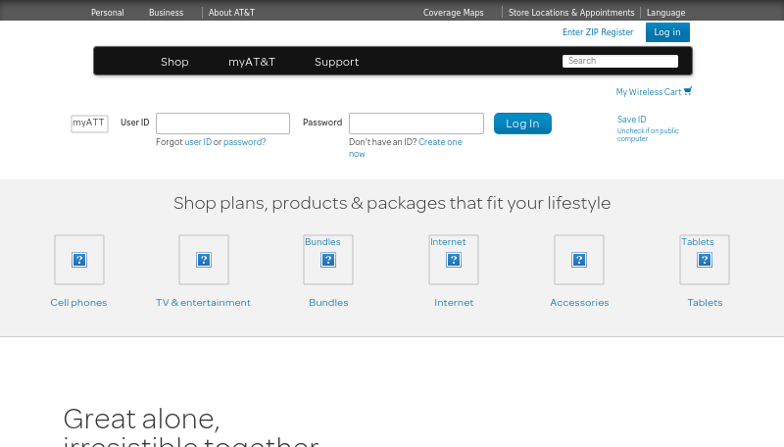This screenshot has height=447, width=784.
Task: Open the Internet text link below image
Action: coord(454,303)
